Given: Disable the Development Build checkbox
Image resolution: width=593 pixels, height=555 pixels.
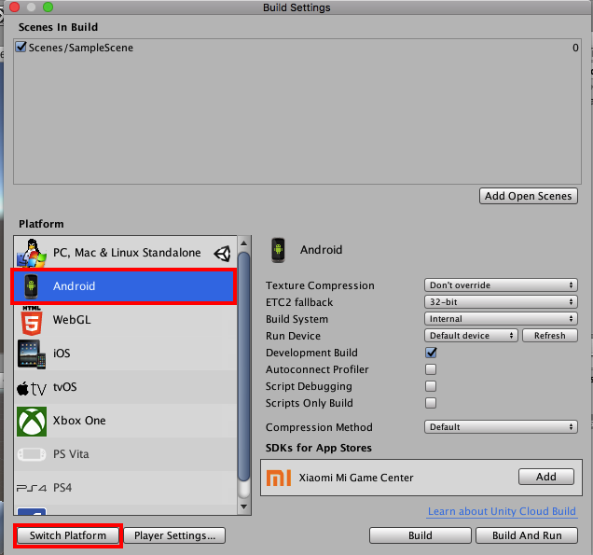Looking at the screenshot, I should pos(431,353).
